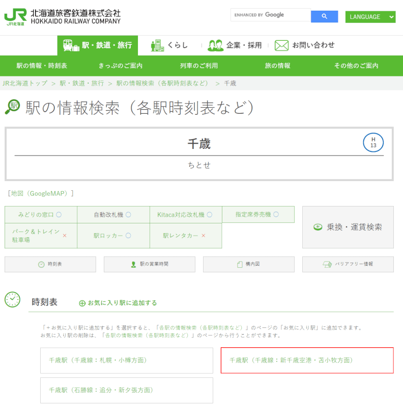Open バリアフリー情報 page
403x408 pixels.
click(x=348, y=264)
